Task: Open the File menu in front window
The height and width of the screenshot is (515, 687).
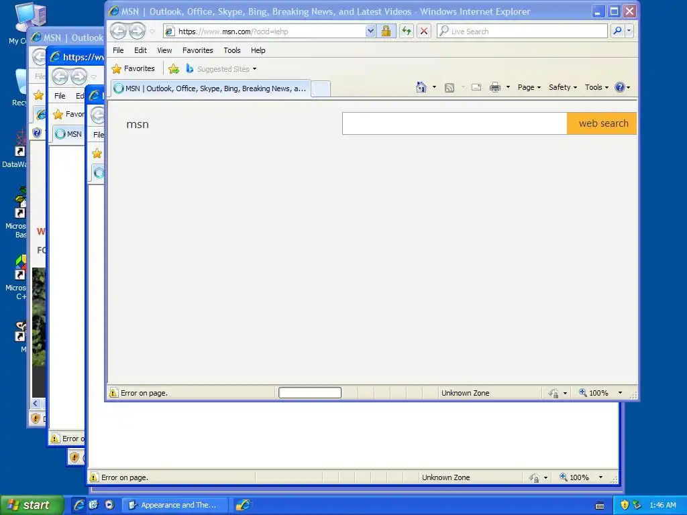Action: point(118,50)
